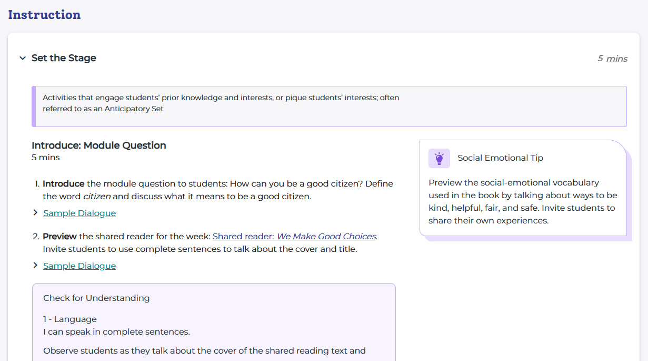
Task: Click the 1 - Language standard label
Action: (x=70, y=319)
